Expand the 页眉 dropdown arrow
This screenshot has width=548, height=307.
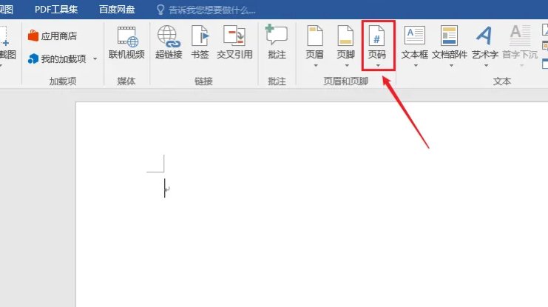click(x=316, y=65)
